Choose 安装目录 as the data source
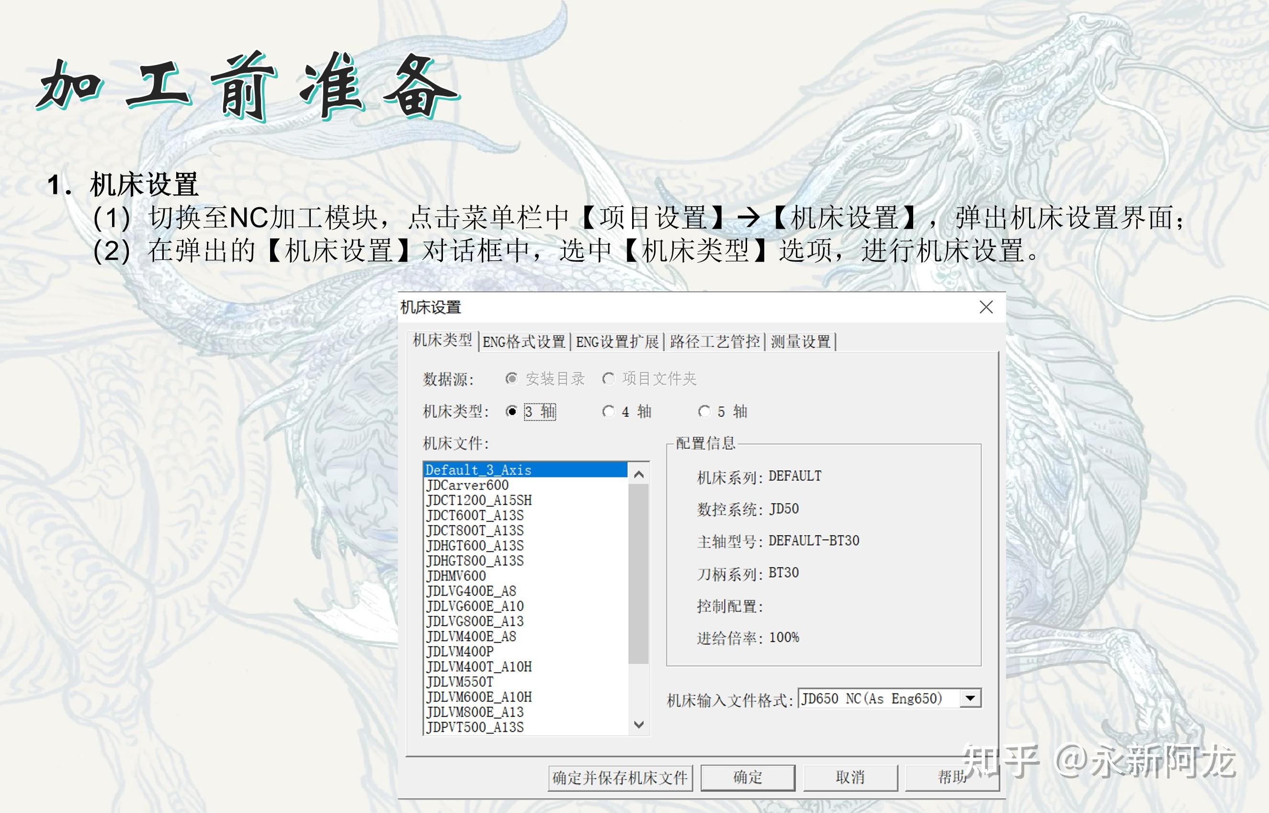Screen dimensions: 1269x813 [511, 378]
